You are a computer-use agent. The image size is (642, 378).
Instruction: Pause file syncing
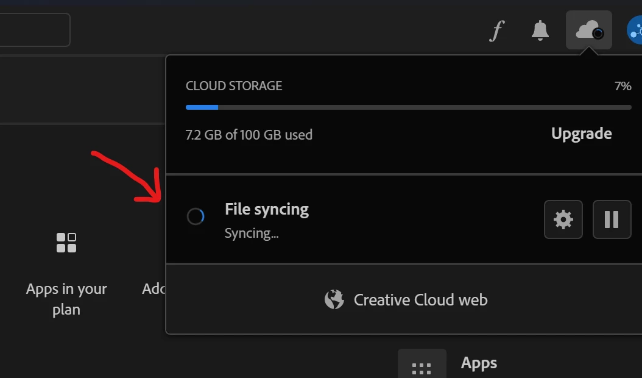(612, 219)
